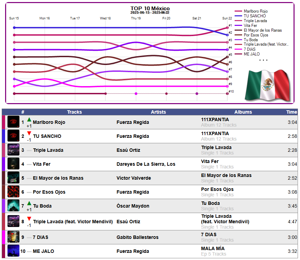Open the TU SANCHO album cover thumbnail
Viewport: 300px width, 260px height.
click(x=13, y=136)
